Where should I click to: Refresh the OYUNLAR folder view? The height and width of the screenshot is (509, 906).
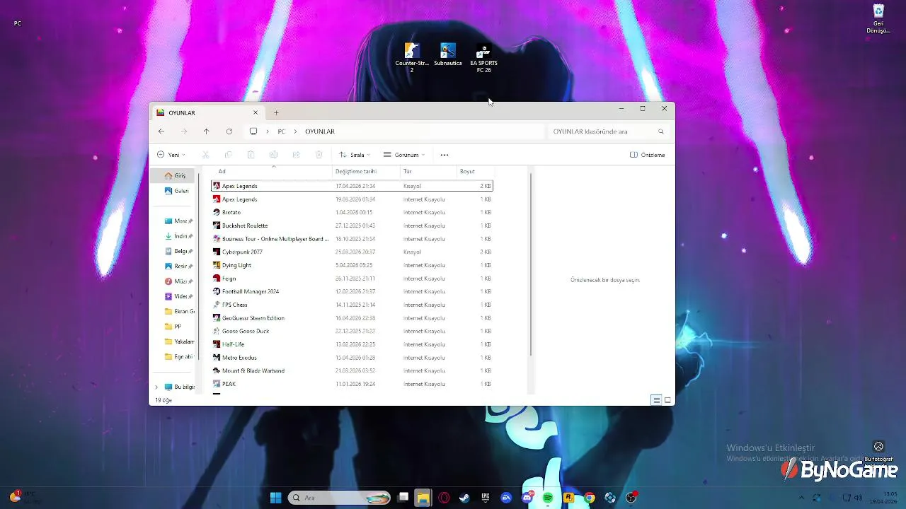[x=229, y=131]
